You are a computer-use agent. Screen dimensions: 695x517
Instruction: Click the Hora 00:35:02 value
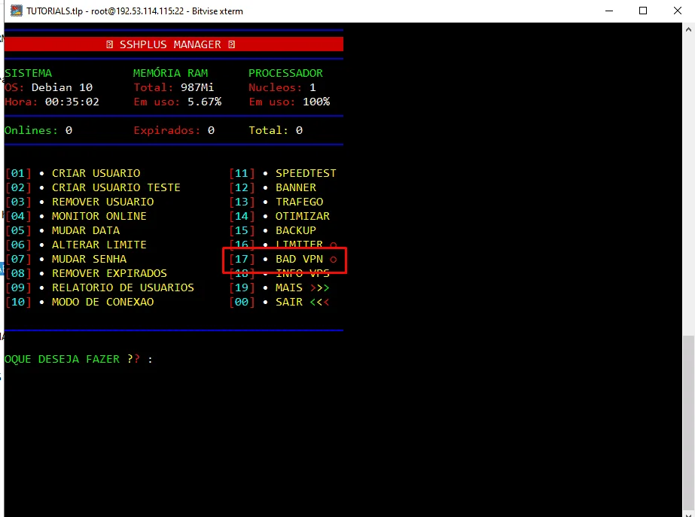tap(72, 102)
